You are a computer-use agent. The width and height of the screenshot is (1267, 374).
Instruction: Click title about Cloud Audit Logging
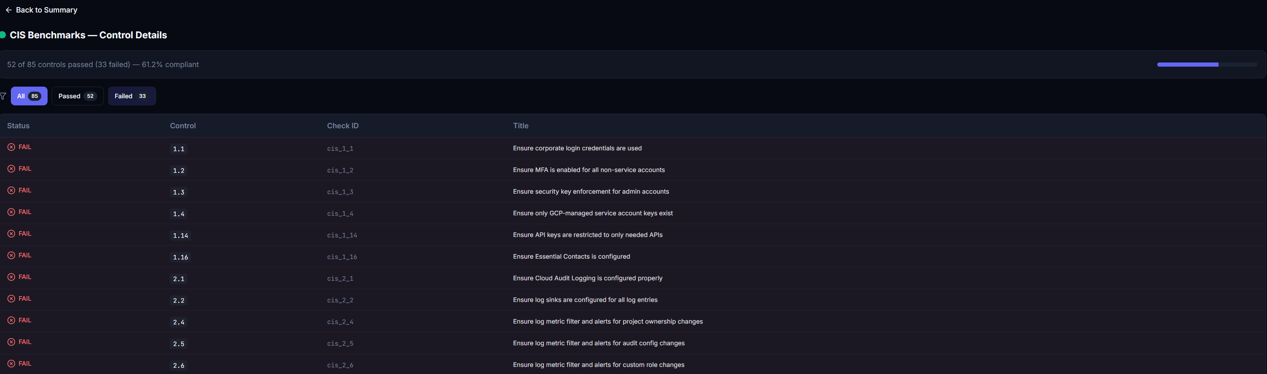click(588, 278)
